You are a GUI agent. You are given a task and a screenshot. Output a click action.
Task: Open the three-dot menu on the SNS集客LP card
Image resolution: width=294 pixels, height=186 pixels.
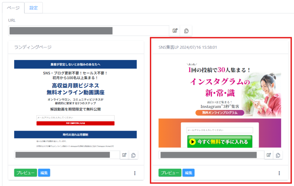(279, 173)
